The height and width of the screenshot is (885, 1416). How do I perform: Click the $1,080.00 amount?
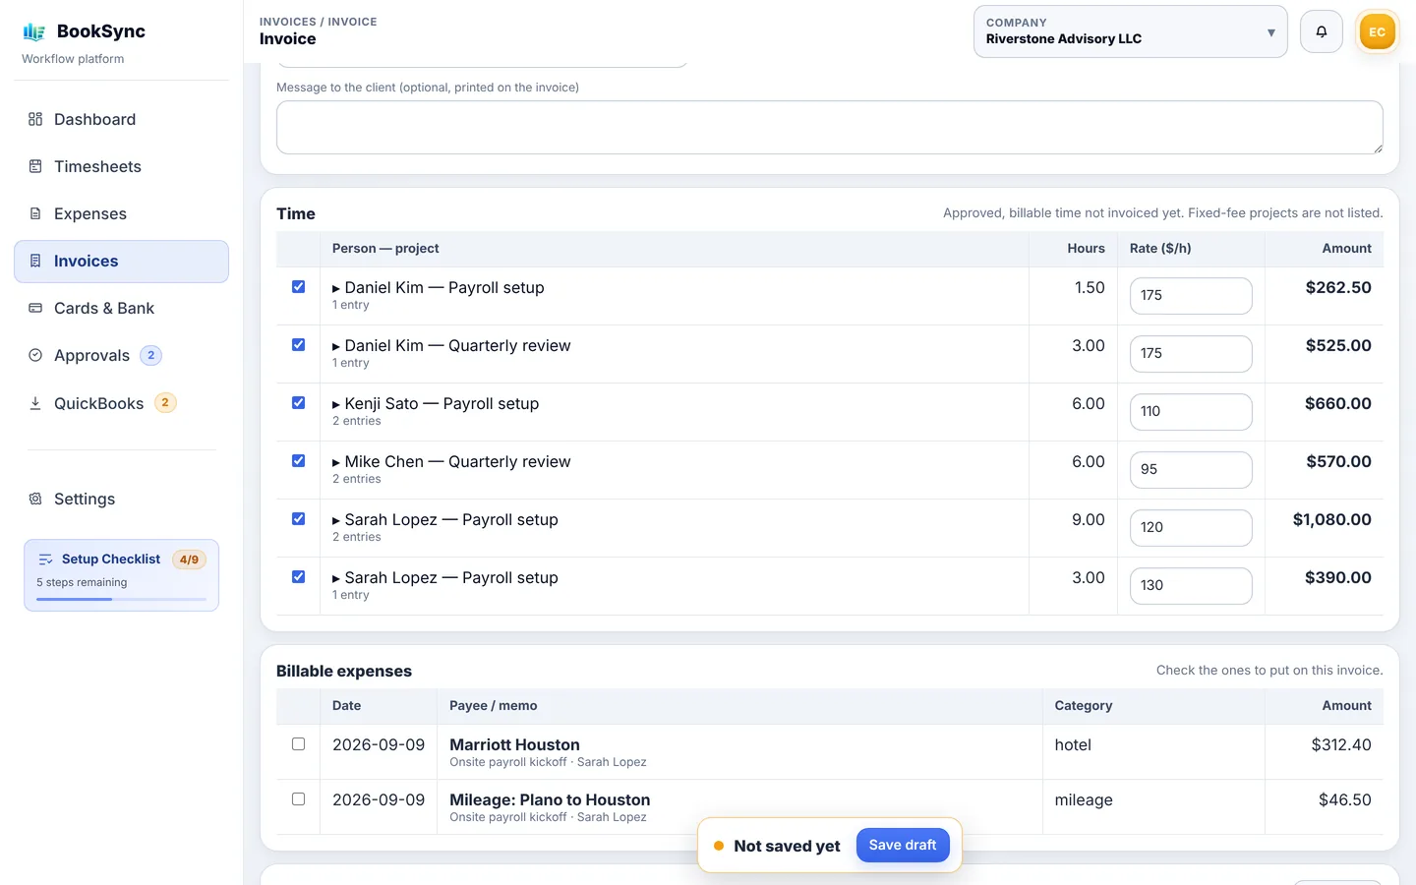(1331, 520)
